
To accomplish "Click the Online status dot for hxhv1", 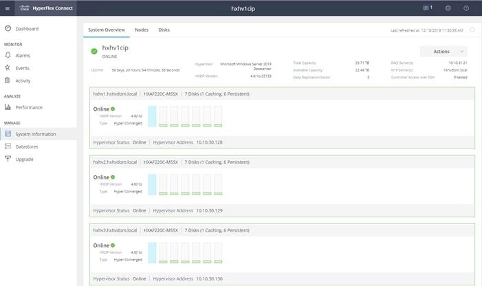I will 113,109.
